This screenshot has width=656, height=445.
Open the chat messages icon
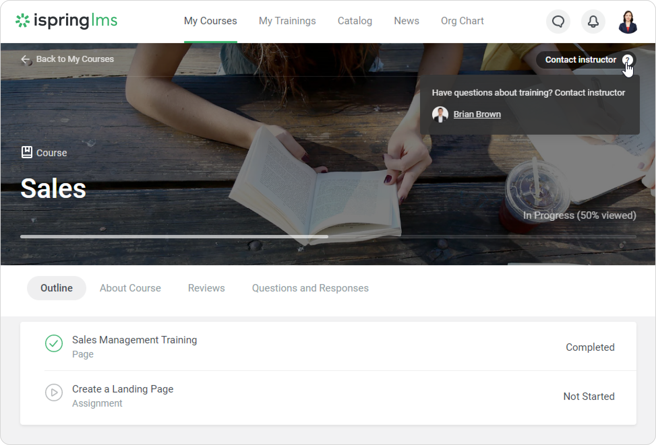pyautogui.click(x=558, y=22)
